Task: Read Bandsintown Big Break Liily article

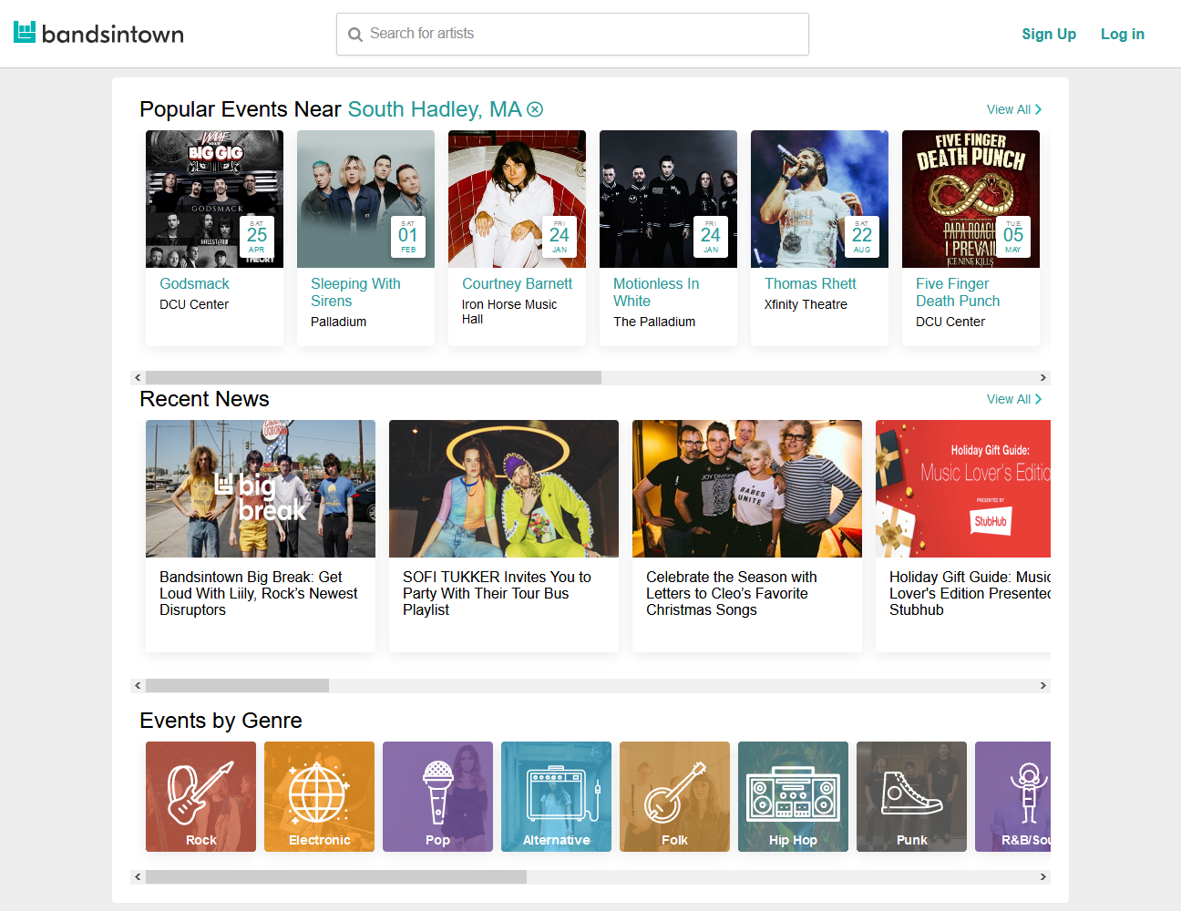Action: tap(259, 593)
